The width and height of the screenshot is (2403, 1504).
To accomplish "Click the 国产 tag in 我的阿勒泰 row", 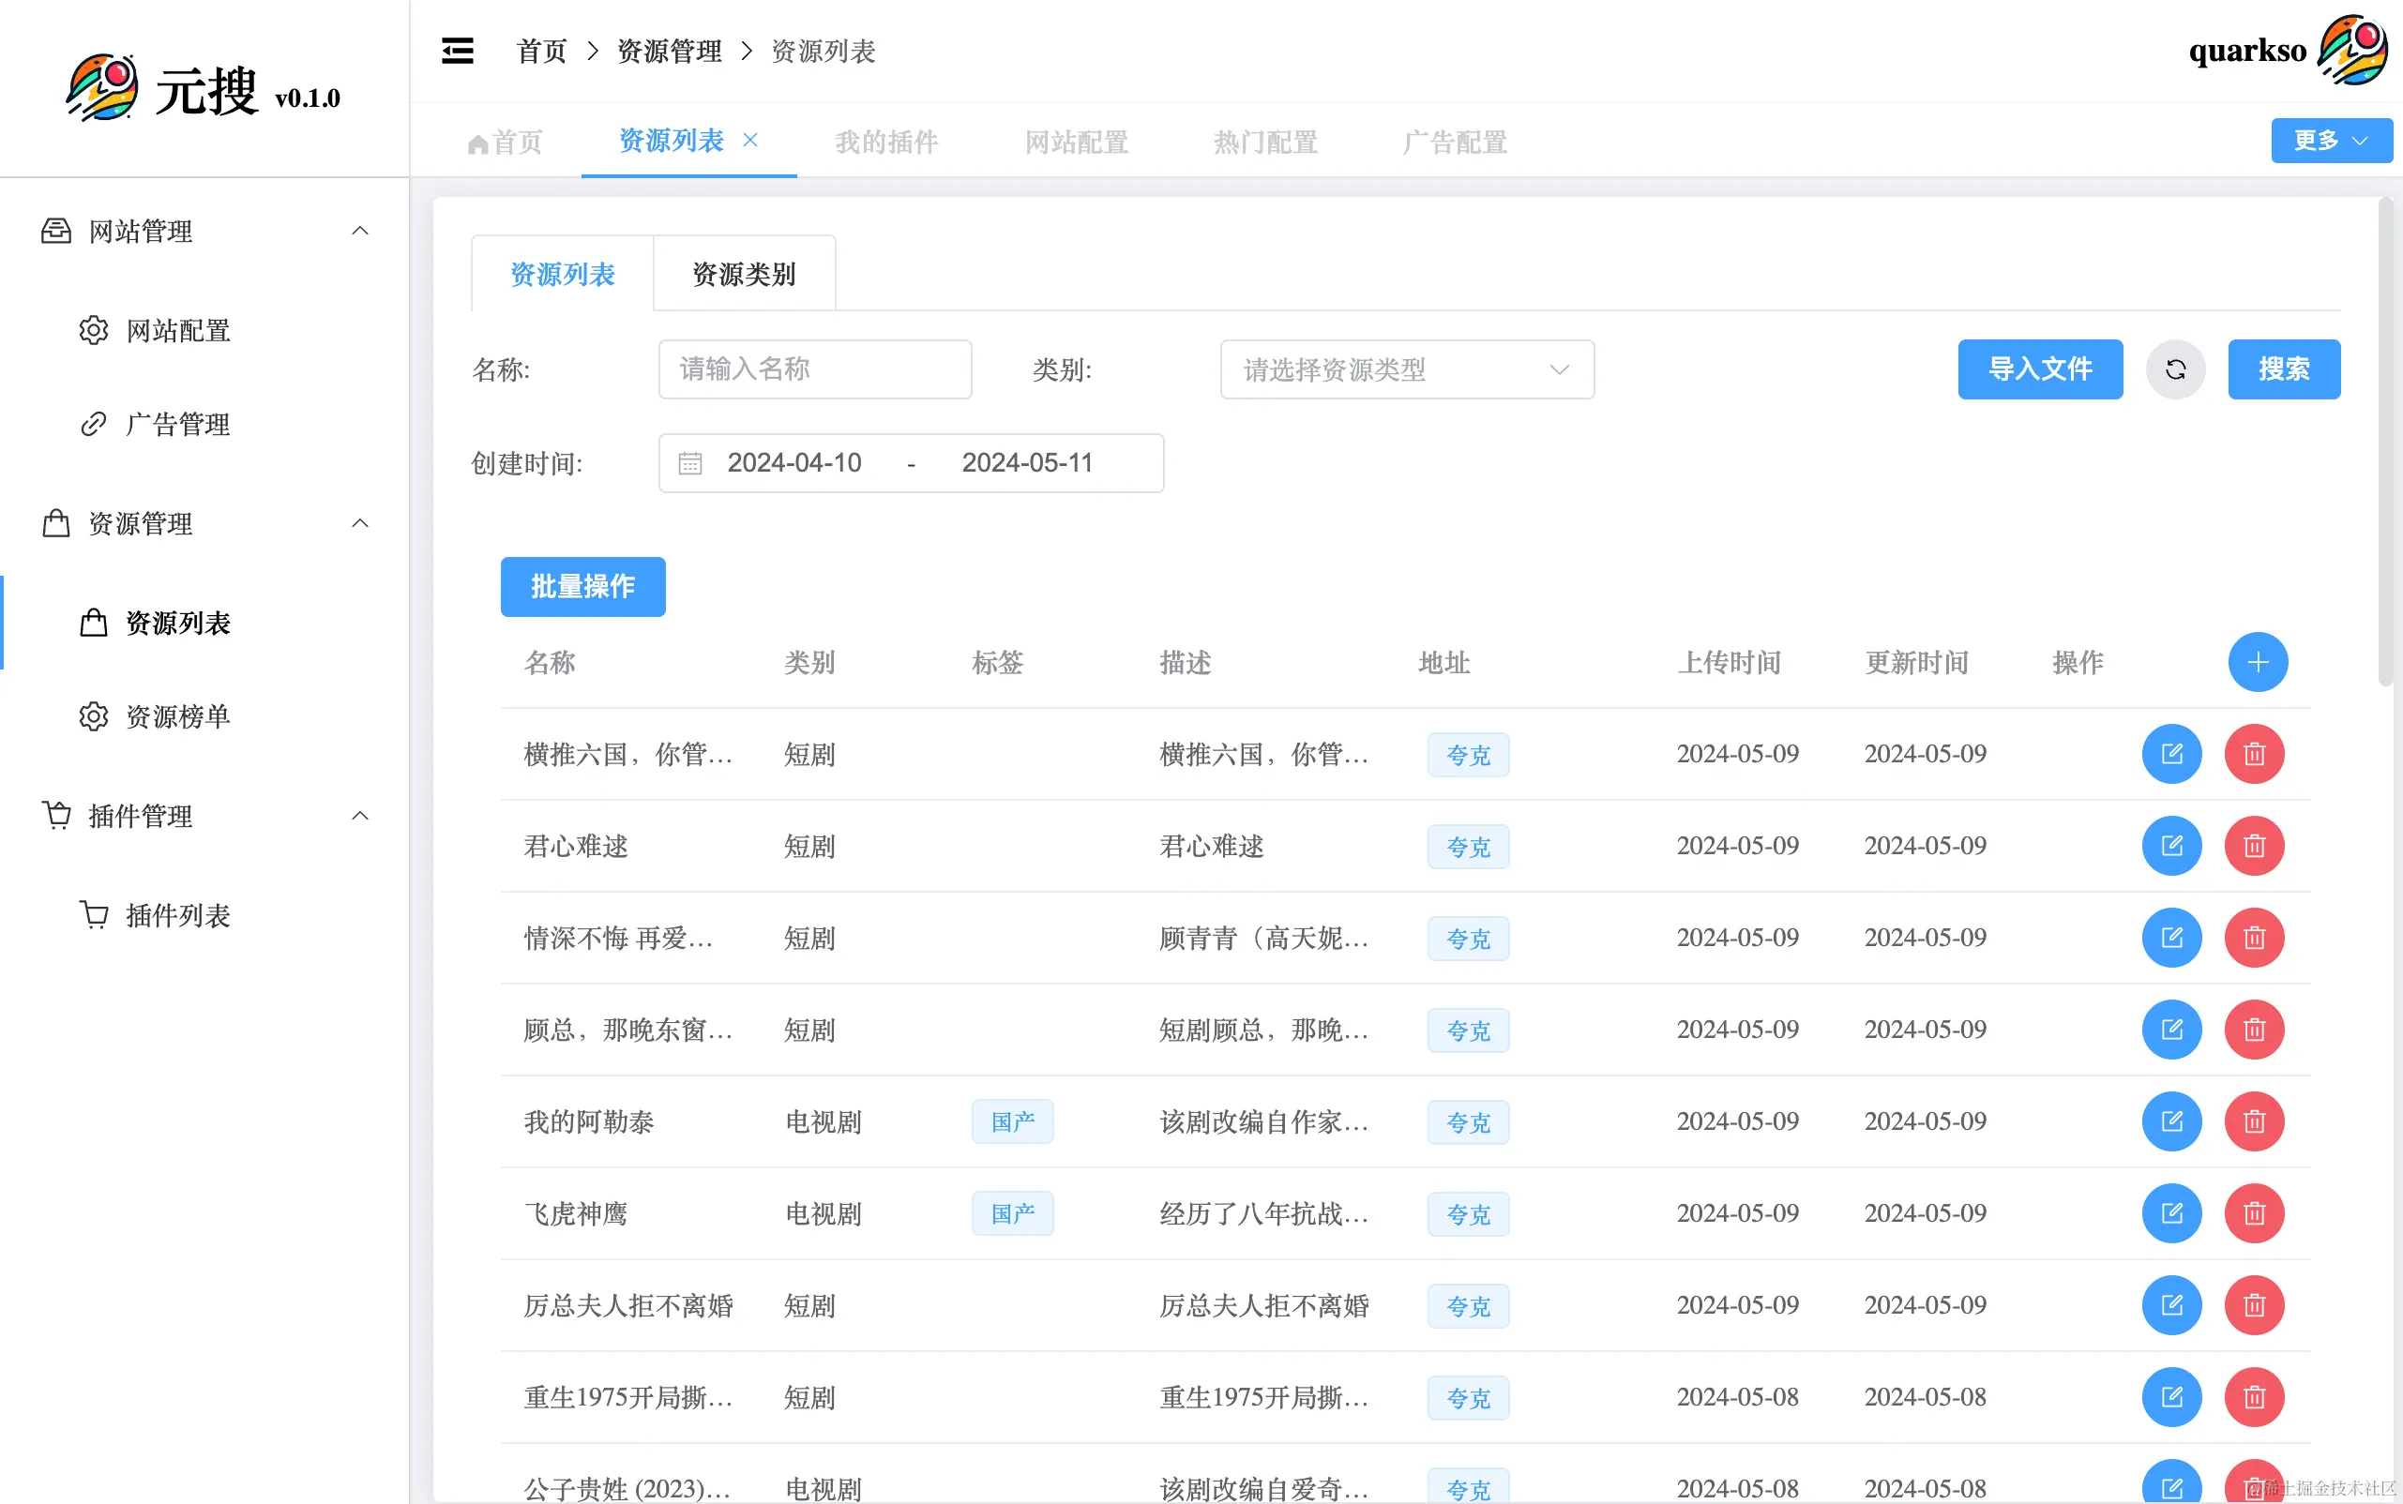I will click(x=1012, y=1122).
